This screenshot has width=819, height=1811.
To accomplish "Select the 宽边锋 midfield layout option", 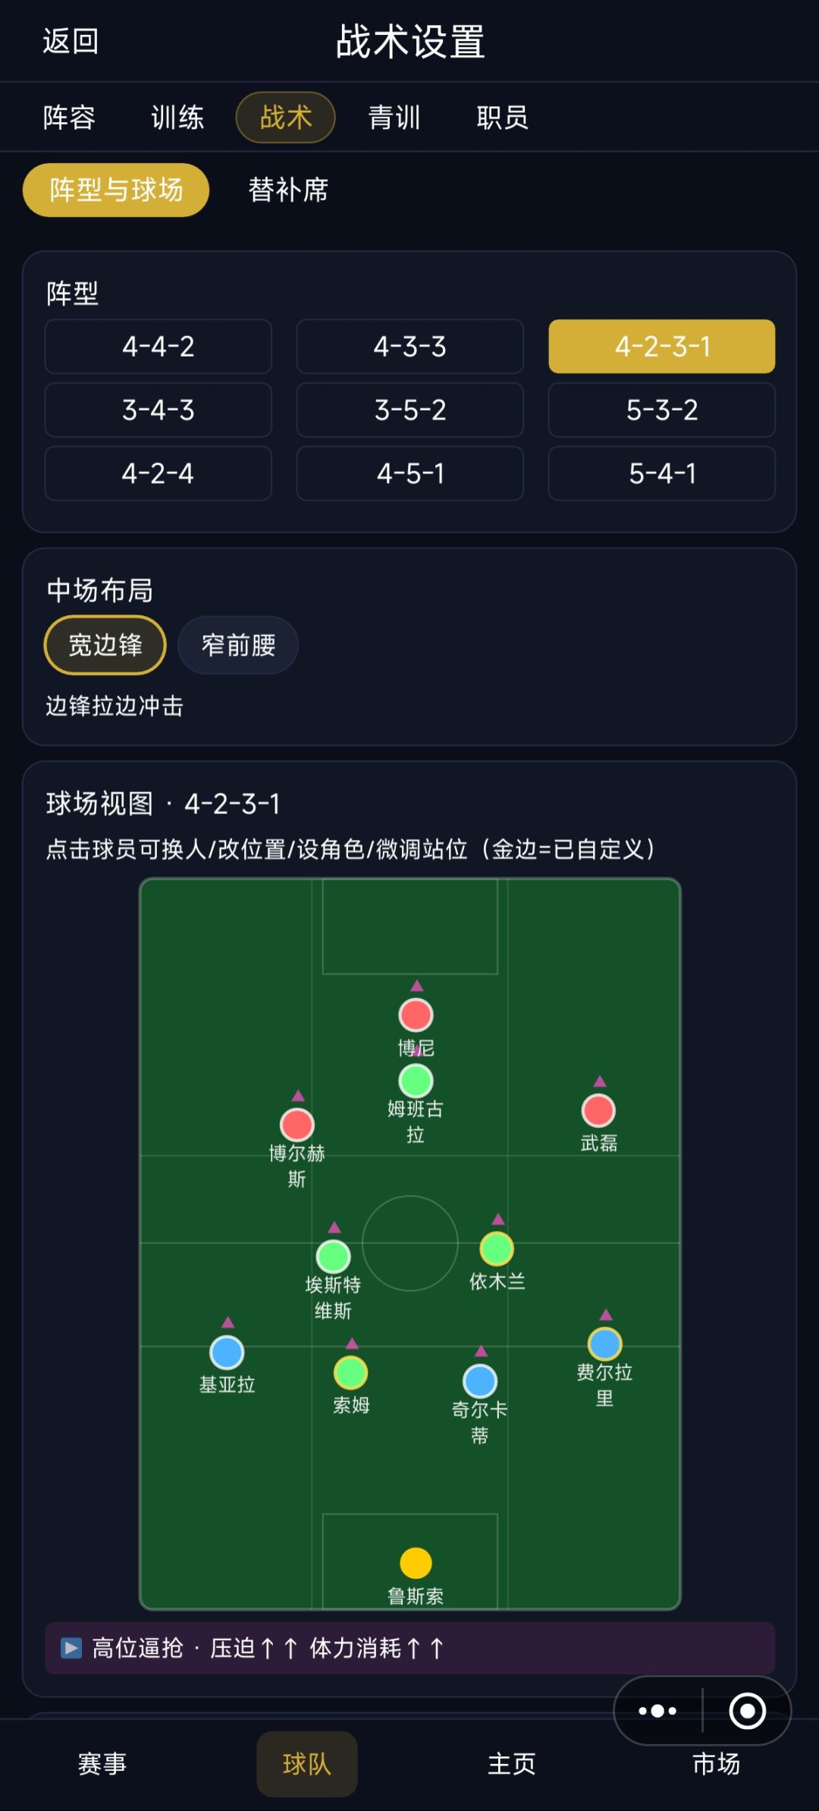I will coord(105,645).
